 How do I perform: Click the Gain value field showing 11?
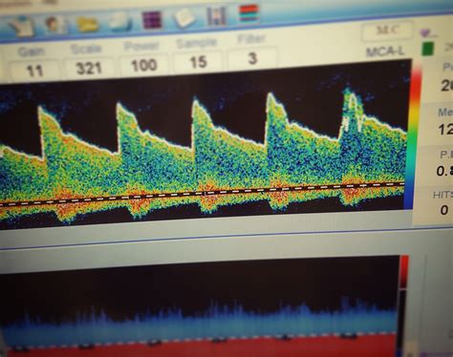[x=34, y=71]
